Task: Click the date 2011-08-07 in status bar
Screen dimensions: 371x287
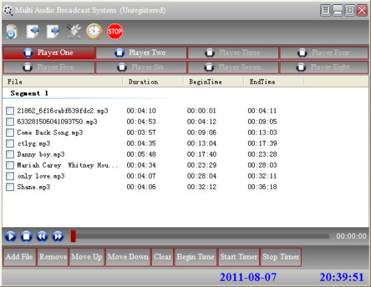Action: point(248,277)
